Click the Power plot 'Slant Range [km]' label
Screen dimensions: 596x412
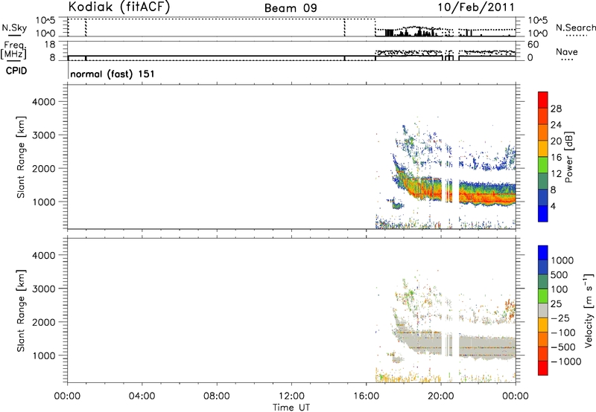pos(21,157)
